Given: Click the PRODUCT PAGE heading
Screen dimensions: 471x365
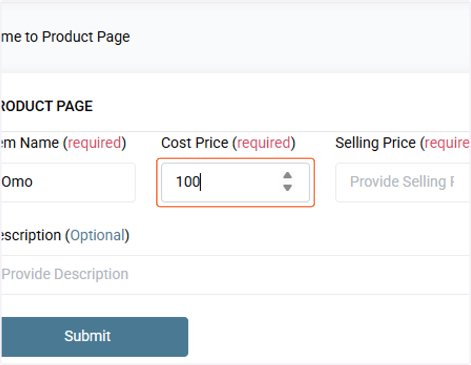Looking at the screenshot, I should 46,106.
